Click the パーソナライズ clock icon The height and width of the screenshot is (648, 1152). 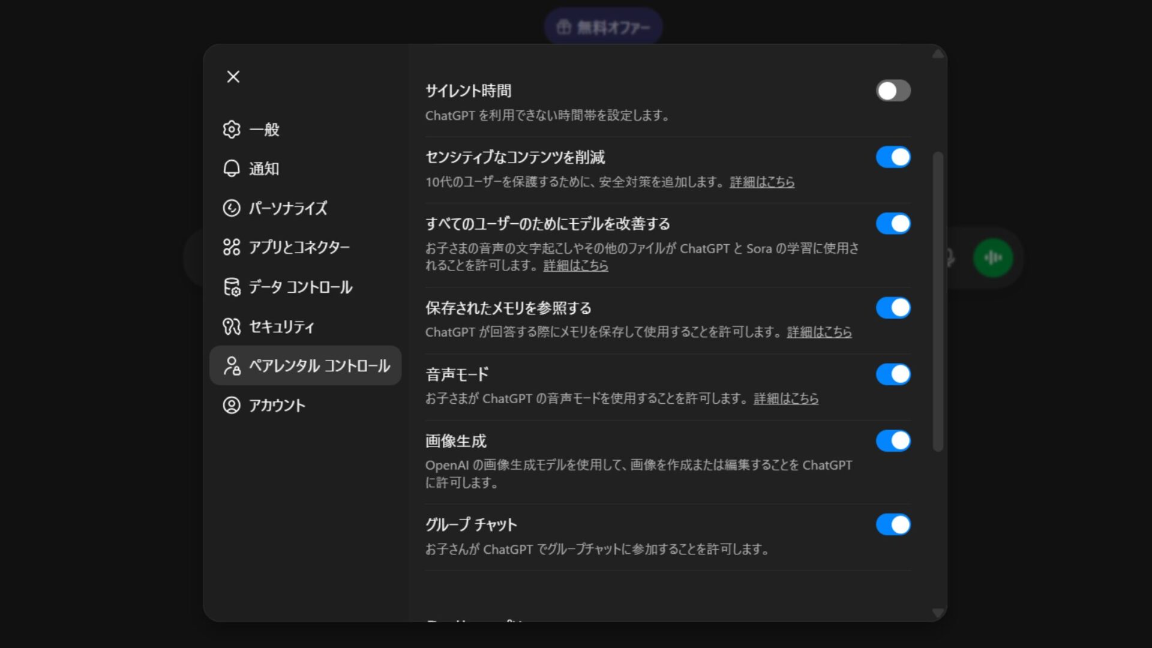pyautogui.click(x=232, y=208)
